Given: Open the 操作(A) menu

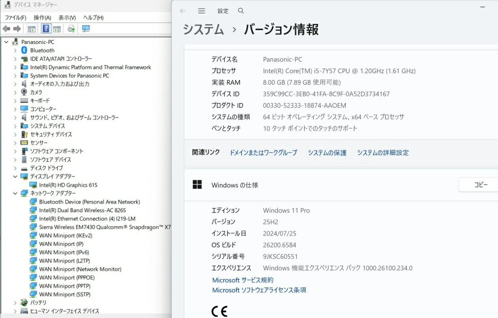Looking at the screenshot, I should pos(42,17).
